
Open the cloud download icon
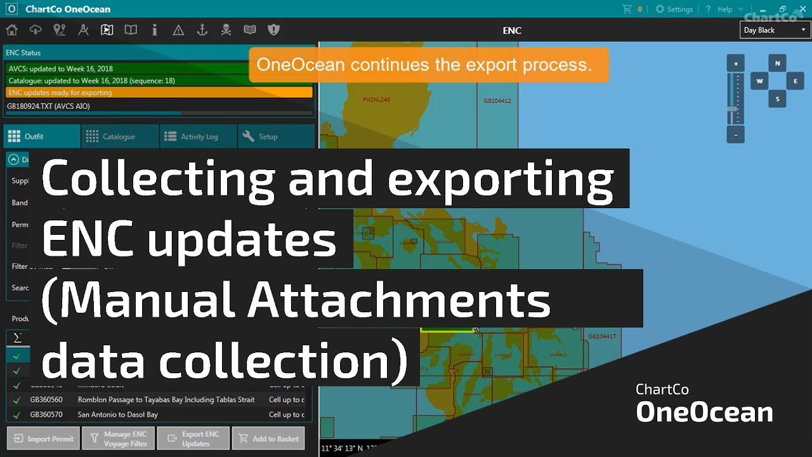(x=36, y=30)
